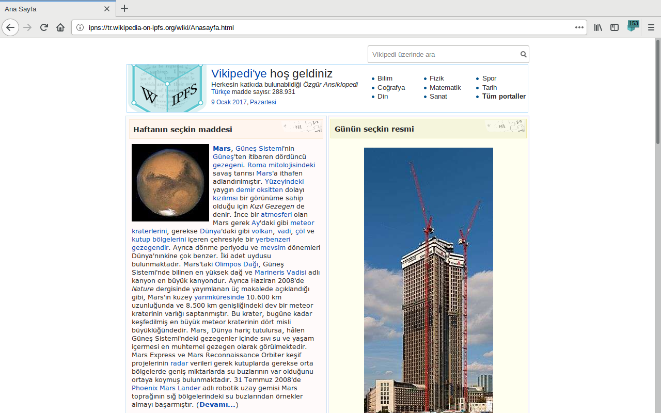Click Devamı… to read more
Viewport: 661px width, 413px height.
coord(217,405)
